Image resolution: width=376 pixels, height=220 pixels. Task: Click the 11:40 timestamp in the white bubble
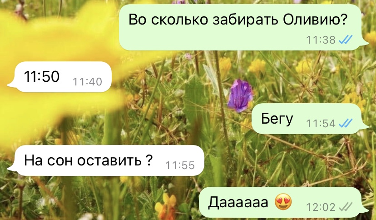coord(88,81)
